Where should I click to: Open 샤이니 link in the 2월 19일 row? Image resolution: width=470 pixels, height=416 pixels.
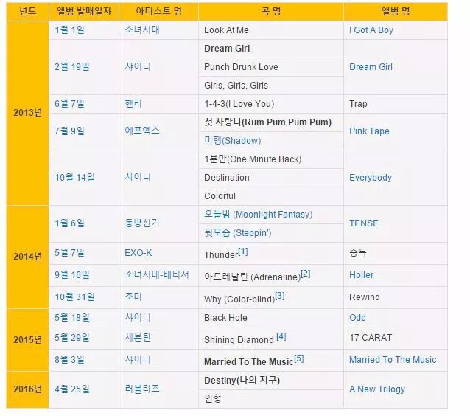[x=138, y=66]
